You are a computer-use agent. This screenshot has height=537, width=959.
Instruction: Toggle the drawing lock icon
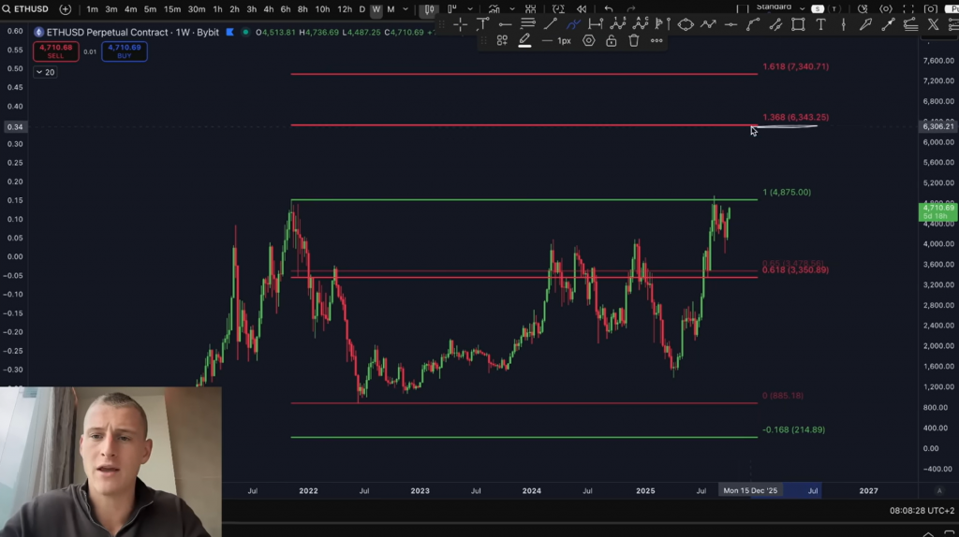click(x=612, y=41)
